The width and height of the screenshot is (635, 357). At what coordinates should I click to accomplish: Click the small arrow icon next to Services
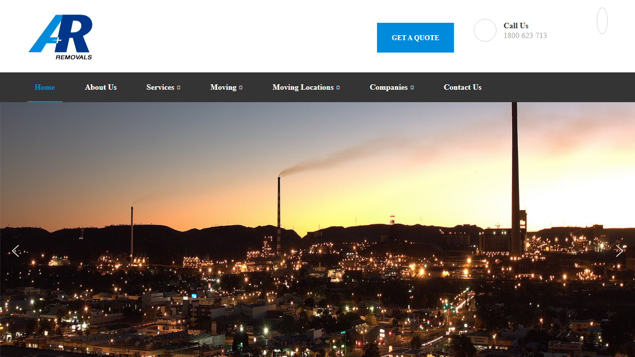tap(179, 88)
